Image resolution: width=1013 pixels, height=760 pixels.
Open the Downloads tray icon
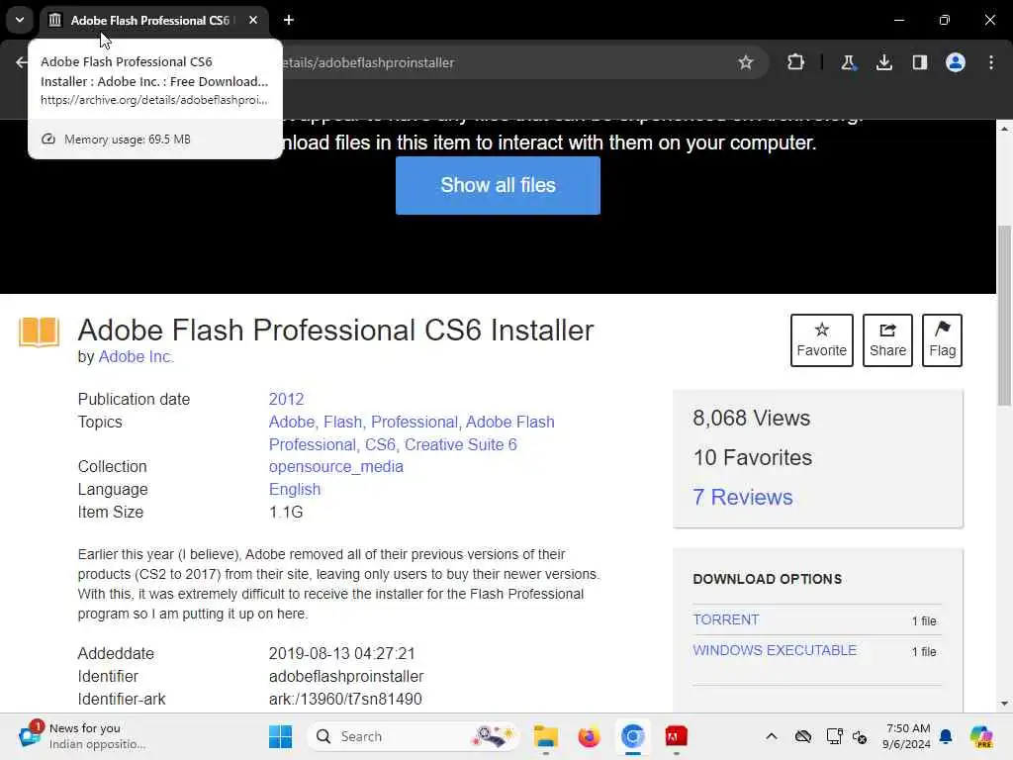click(883, 62)
